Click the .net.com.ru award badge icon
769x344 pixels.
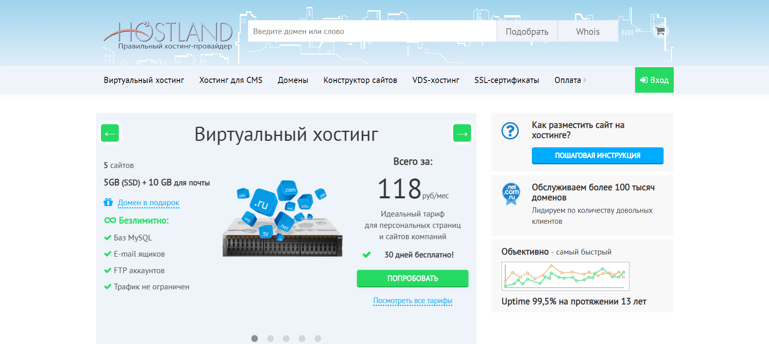point(511,193)
